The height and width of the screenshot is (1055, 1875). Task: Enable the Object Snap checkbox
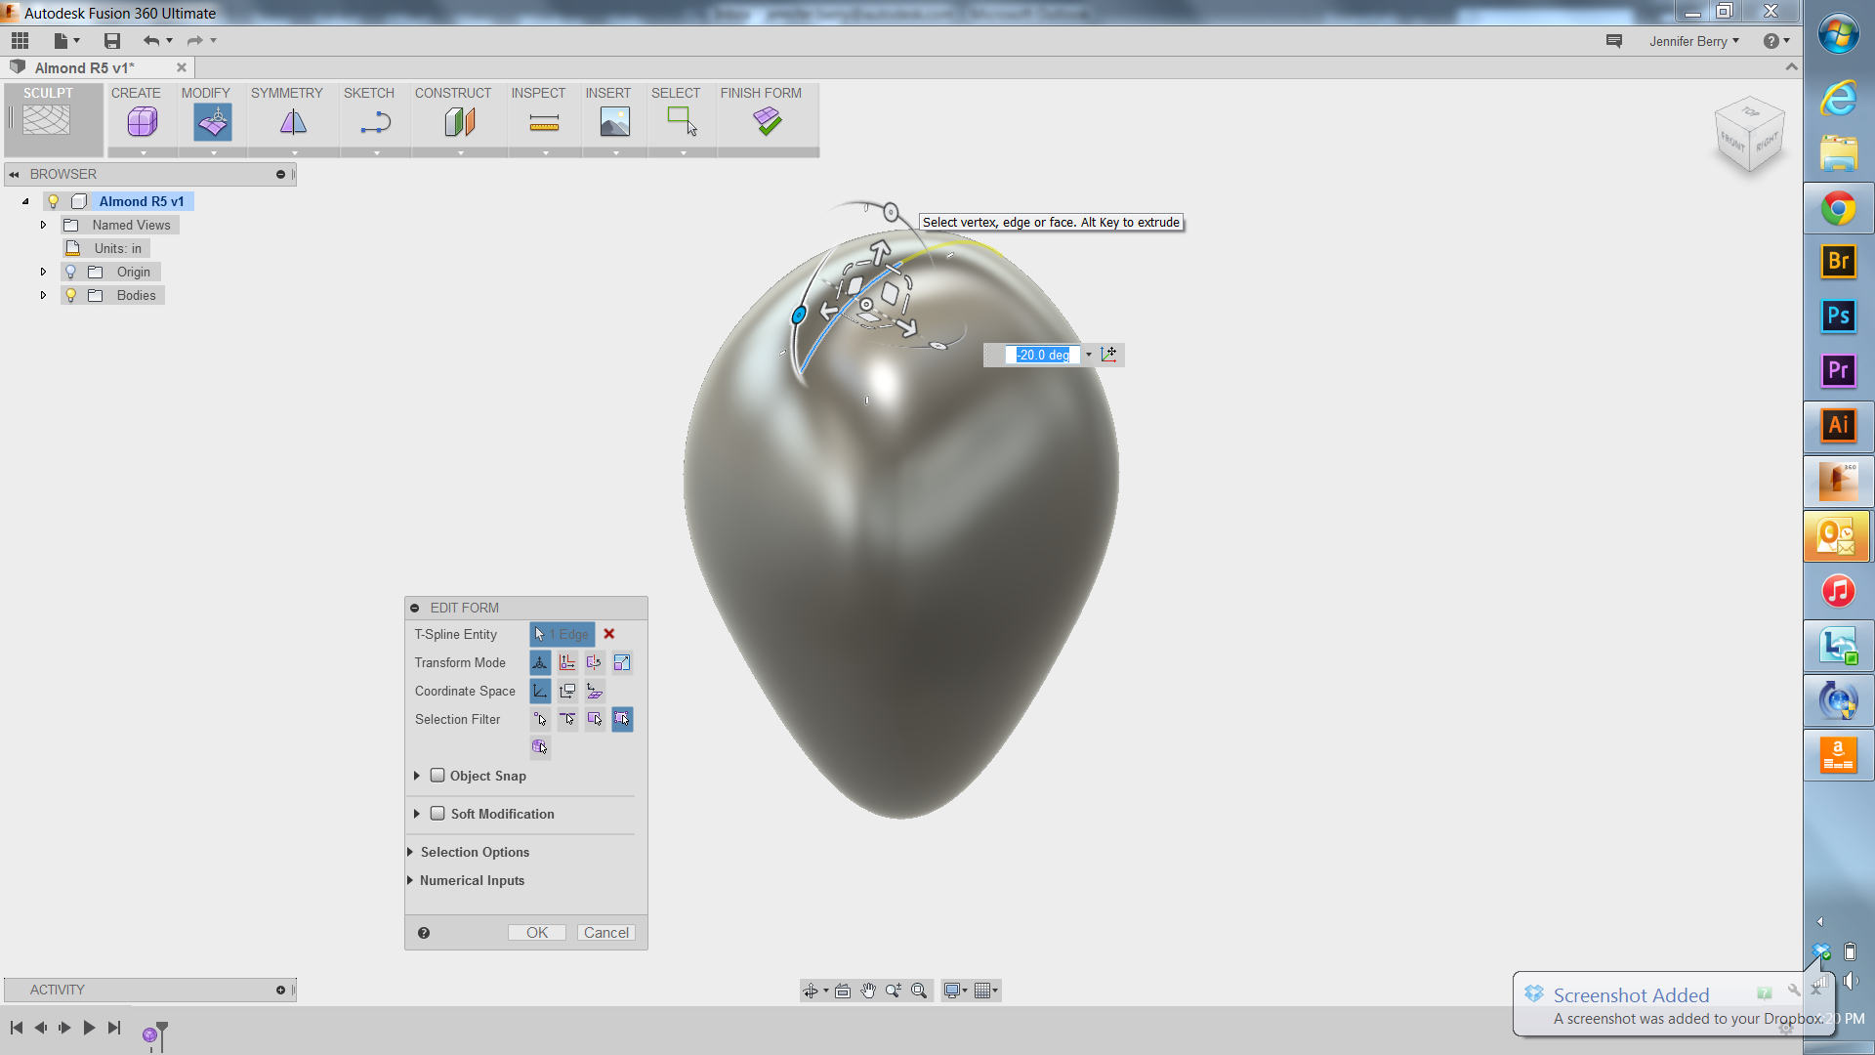(438, 775)
